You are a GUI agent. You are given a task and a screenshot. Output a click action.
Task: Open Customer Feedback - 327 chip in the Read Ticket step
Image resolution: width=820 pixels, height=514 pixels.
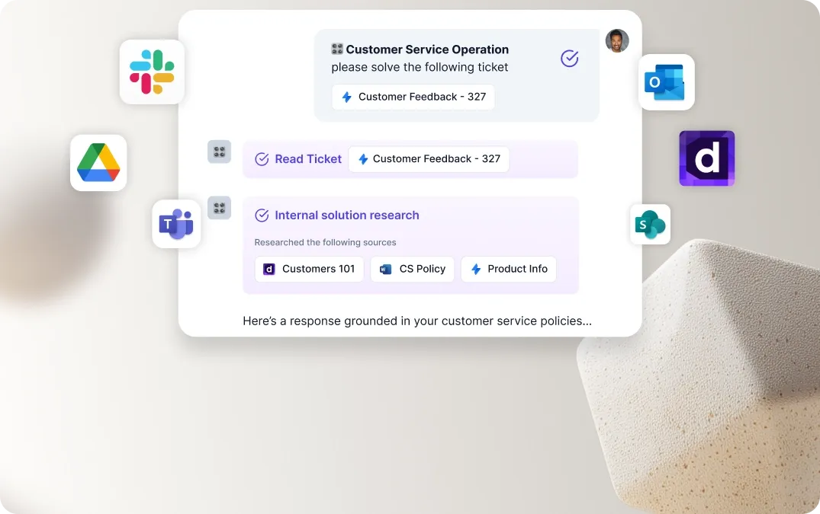tap(428, 159)
